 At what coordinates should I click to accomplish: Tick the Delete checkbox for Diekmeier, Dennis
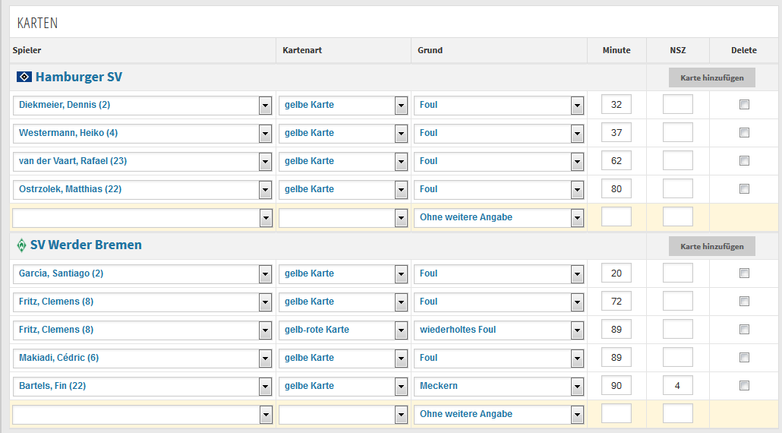[744, 105]
